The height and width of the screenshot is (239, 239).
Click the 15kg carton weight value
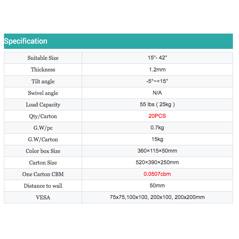click(x=157, y=139)
